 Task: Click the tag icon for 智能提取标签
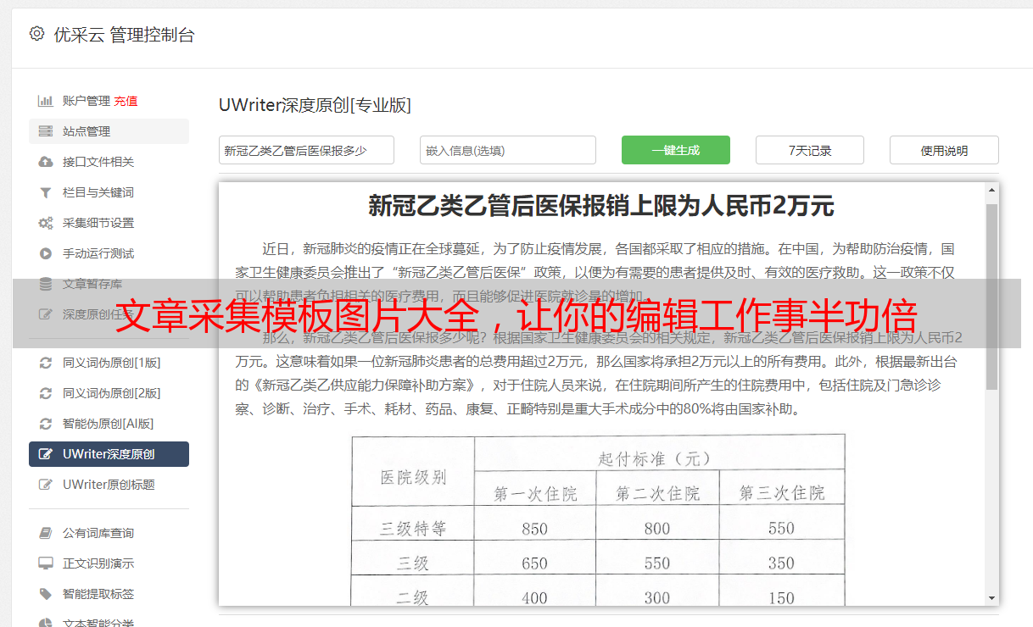46,594
